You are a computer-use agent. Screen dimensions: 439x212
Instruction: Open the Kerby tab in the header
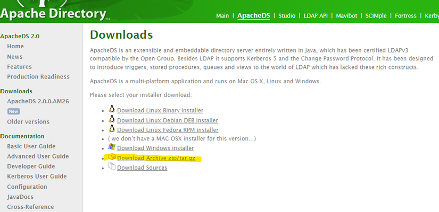tap(432, 16)
